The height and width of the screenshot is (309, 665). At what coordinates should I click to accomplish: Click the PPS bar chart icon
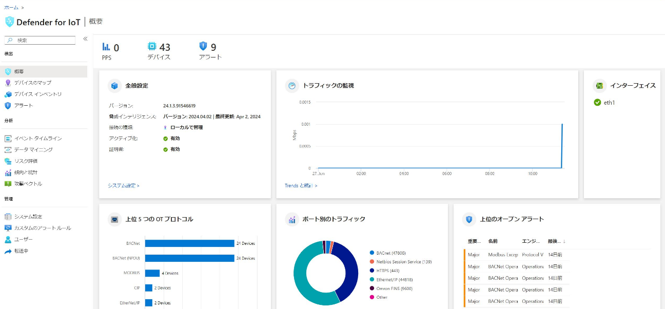pos(106,47)
